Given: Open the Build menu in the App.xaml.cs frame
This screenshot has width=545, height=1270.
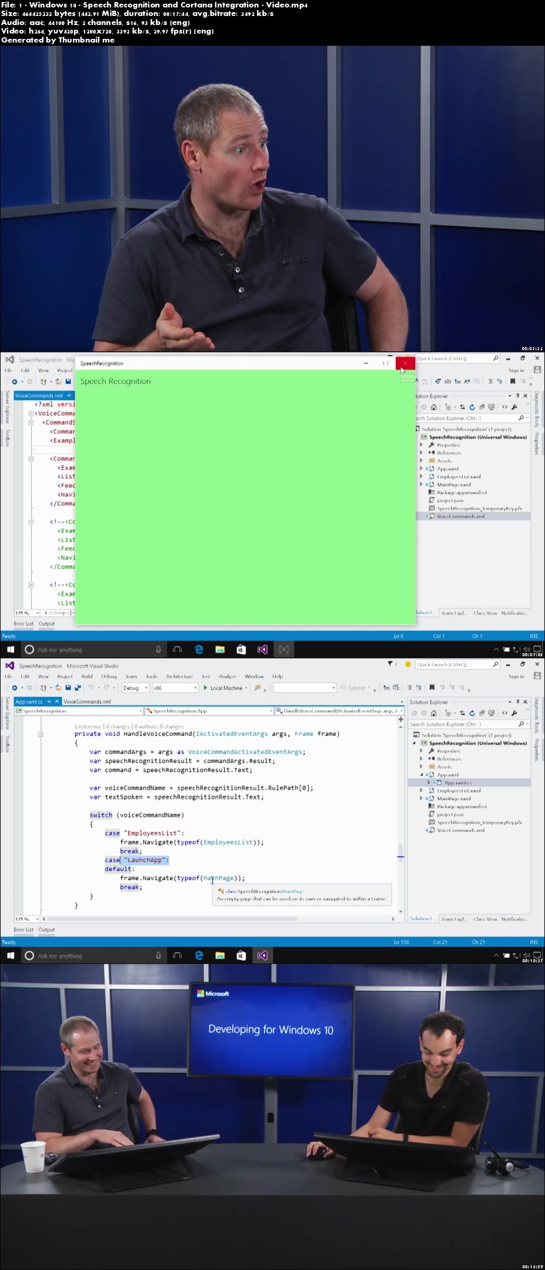Looking at the screenshot, I should [x=87, y=677].
